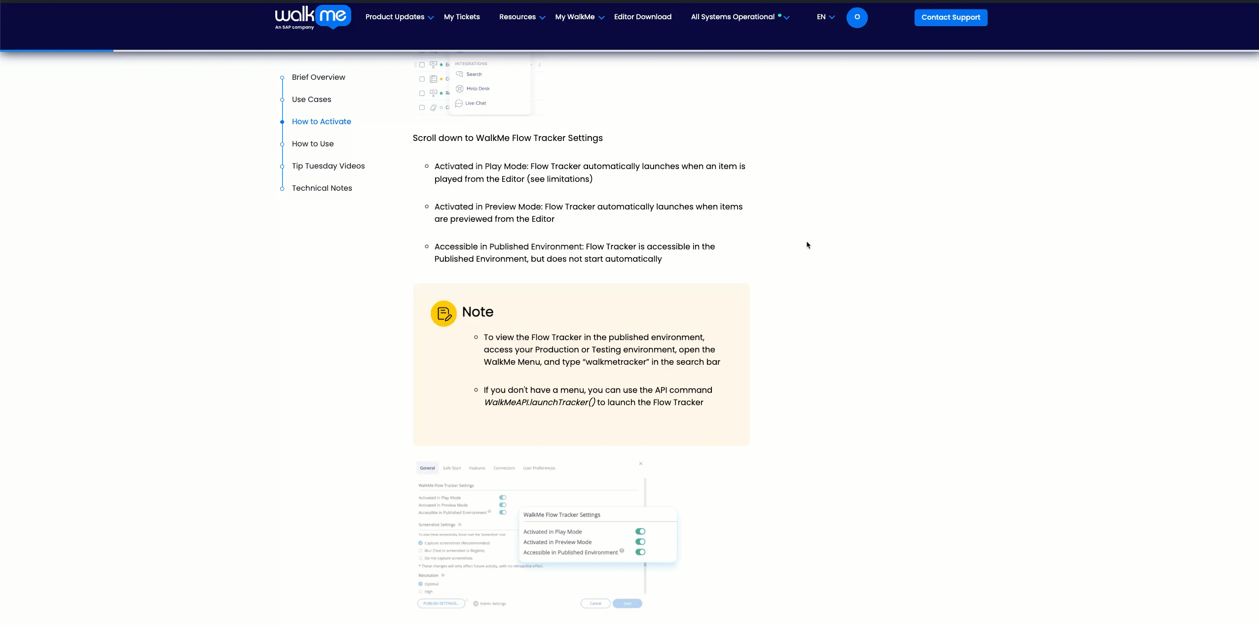Screen dimensions: 1259x625
Task: Click the WalkMe logo in the header
Action: point(313,17)
